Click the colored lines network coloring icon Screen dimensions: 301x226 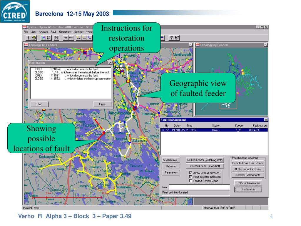pos(43,38)
